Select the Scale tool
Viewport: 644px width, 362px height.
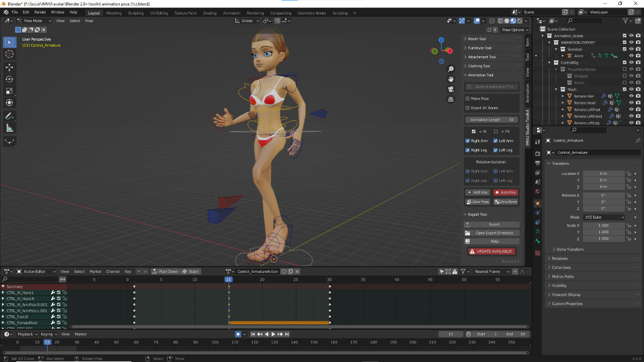(10, 91)
